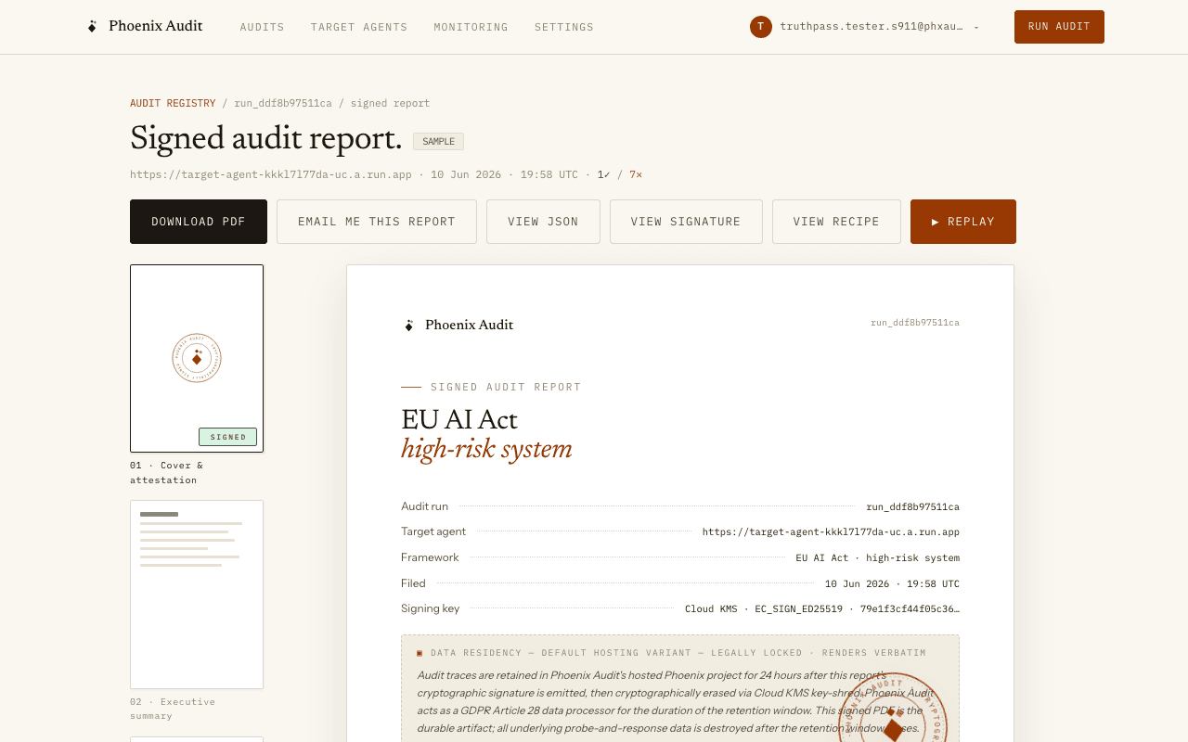
Task: Click the SAMPLE badge beside title
Action: pos(438,142)
